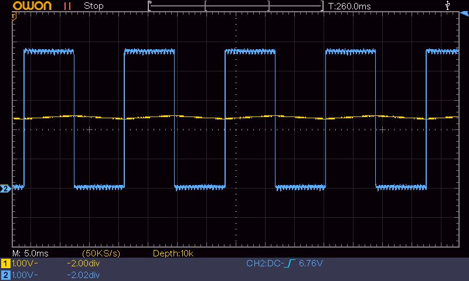Click channel 1 1.00V scale value

coord(25,263)
